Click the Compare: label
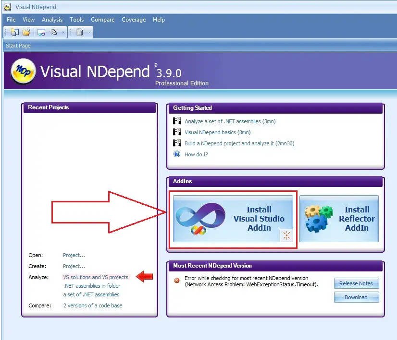Screen dimensions: 397x340 (x=40, y=305)
